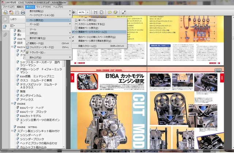
Task: Click the トラッカー menu icon
Action: [27, 52]
